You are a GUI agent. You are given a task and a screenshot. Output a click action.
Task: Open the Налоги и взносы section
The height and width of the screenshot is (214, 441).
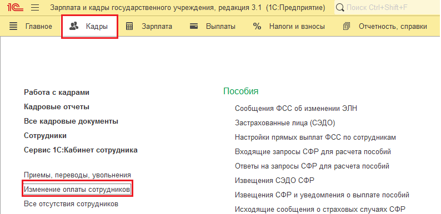297,27
